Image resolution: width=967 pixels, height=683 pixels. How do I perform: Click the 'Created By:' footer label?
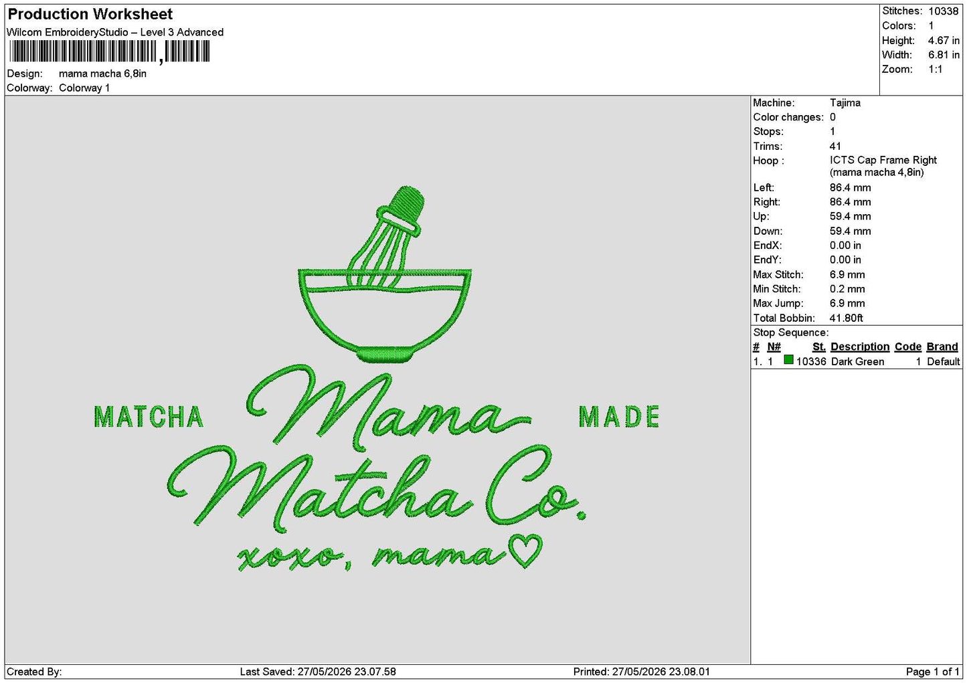(34, 672)
